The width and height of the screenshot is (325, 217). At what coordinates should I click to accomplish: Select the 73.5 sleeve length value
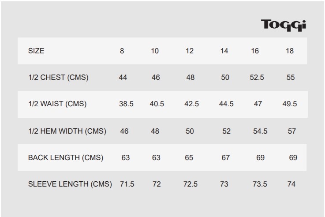[x=260, y=184]
